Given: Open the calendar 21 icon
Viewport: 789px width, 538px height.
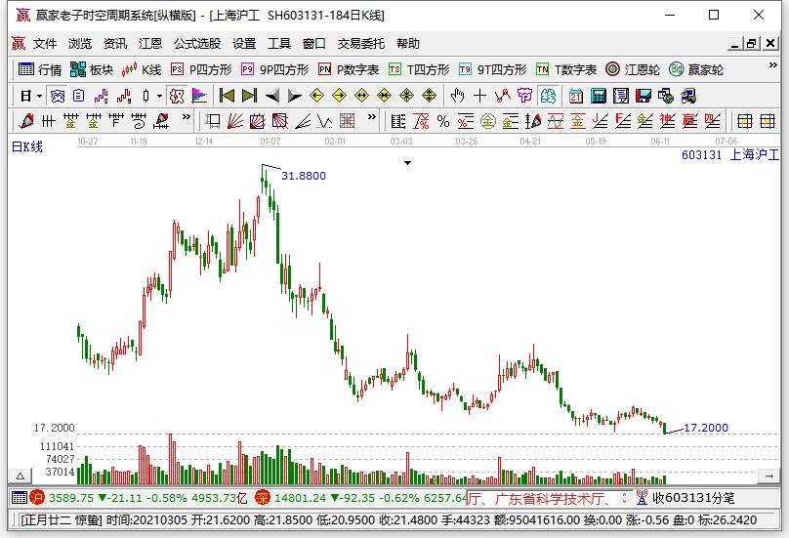Looking at the screenshot, I should tap(576, 96).
